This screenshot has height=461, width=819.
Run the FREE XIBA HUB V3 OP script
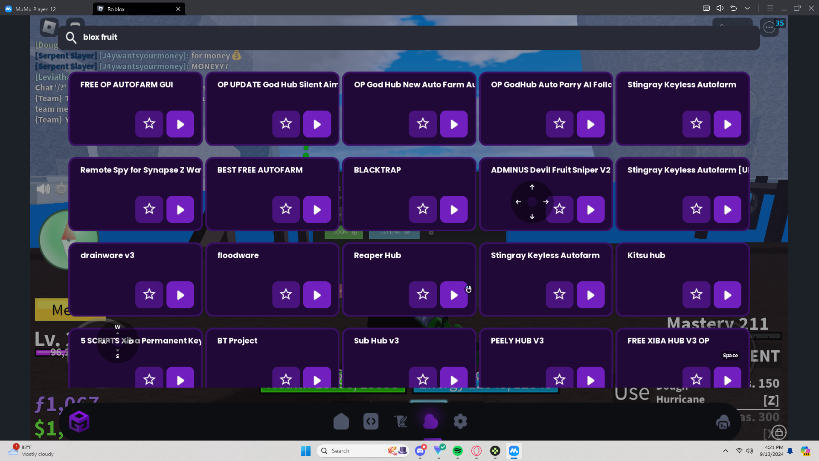[727, 378]
